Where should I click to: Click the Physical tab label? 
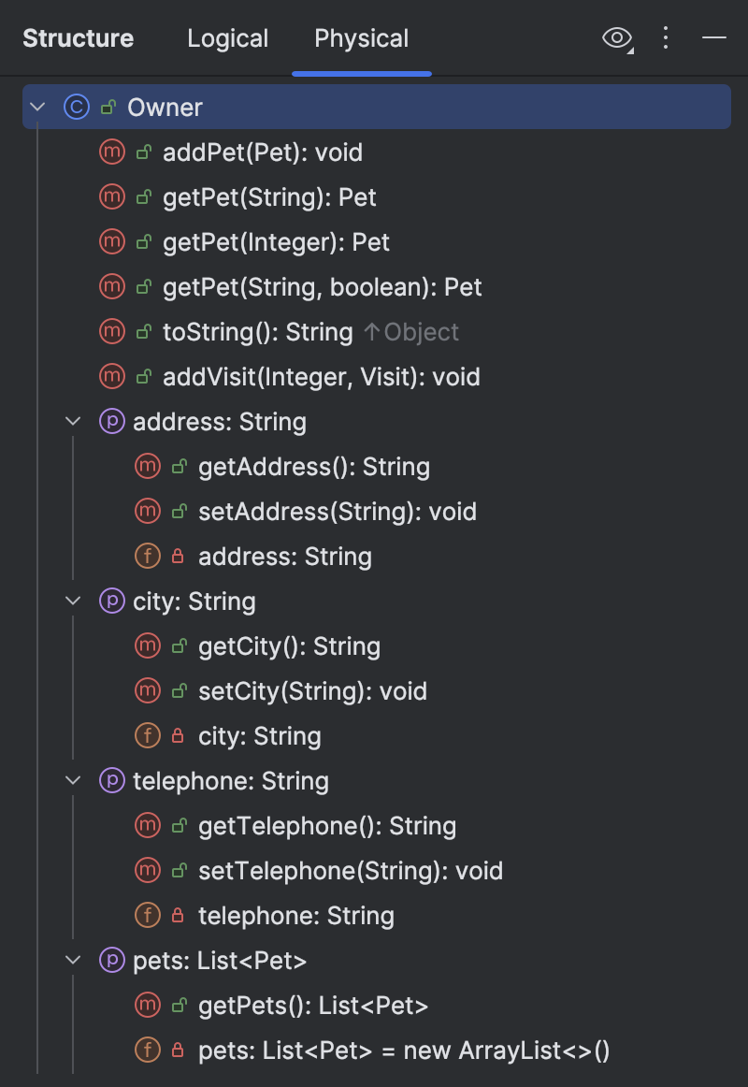click(x=361, y=38)
